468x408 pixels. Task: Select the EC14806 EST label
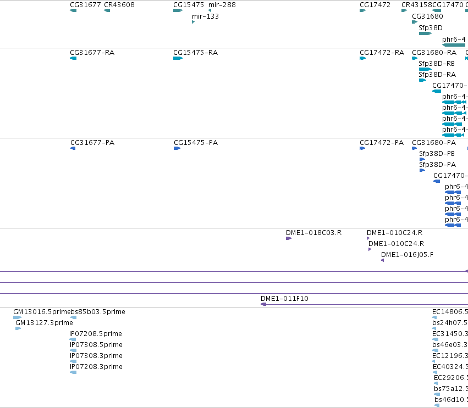[450, 312]
